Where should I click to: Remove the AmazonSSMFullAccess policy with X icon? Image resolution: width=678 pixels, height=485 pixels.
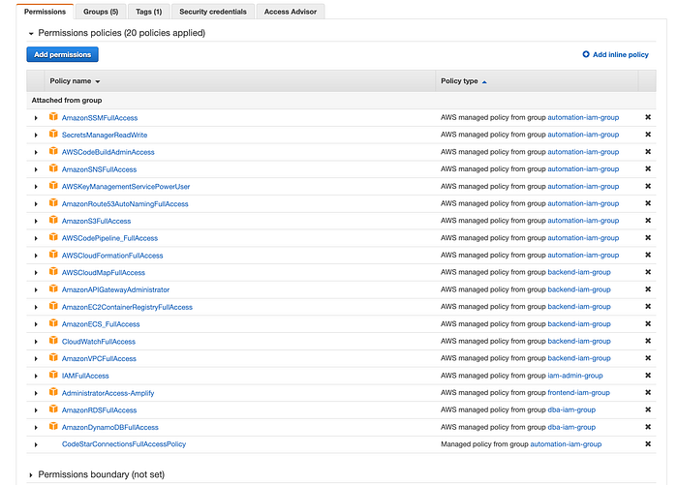tap(648, 117)
